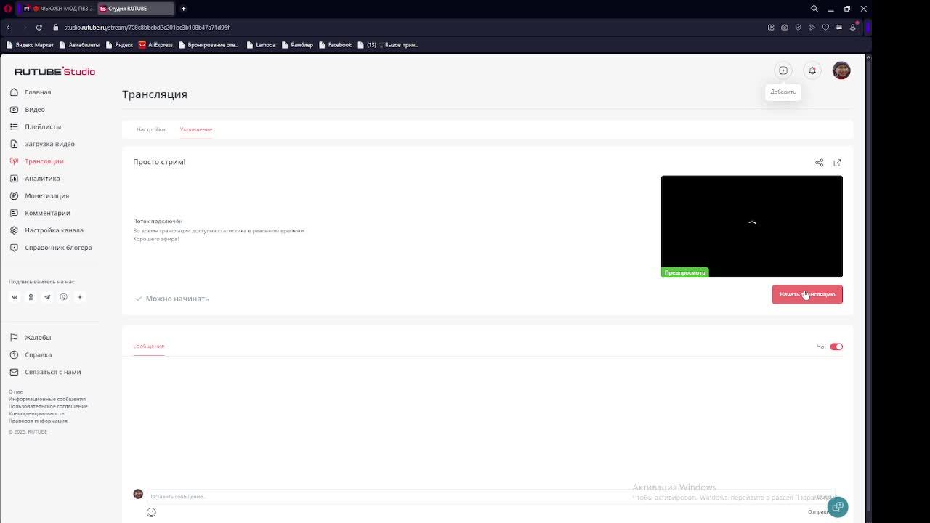Image resolution: width=930 pixels, height=523 pixels.
Task: Open Viber social icon
Action: point(64,297)
